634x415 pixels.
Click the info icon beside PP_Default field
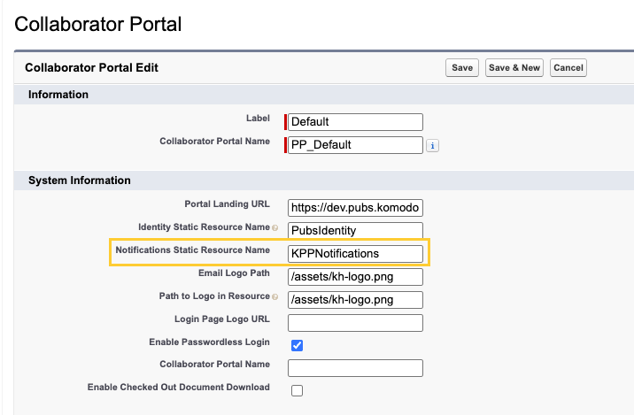(x=432, y=146)
